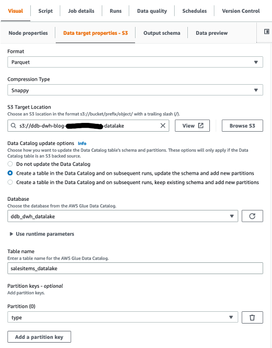Select update schema and add new partitions option
Screen dimensions: 272x348
(x=10, y=173)
